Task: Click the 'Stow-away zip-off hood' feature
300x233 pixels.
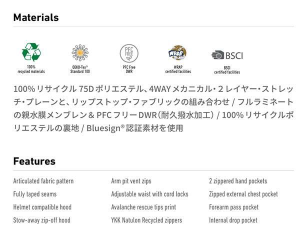Action: [42, 220]
